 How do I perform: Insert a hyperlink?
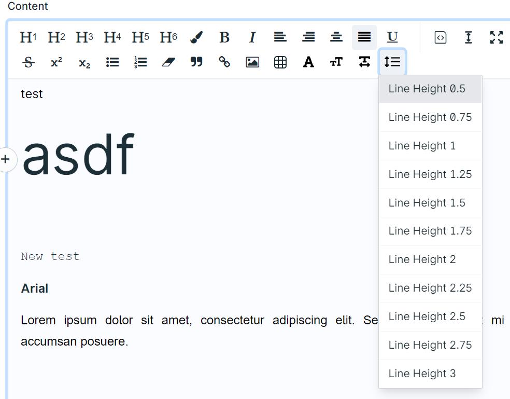click(224, 62)
